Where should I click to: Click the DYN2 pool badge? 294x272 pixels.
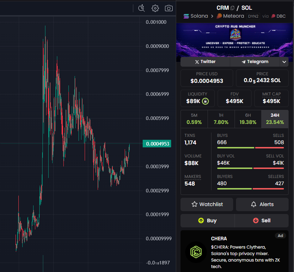pos(253,16)
